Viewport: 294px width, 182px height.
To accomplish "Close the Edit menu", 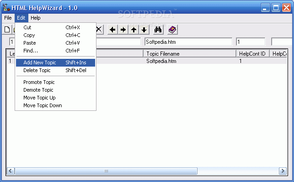I will pos(21,18).
